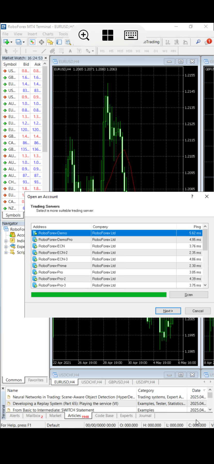
Task: Toggle the Market Watch toolbar icon
Action: tap(32, 42)
